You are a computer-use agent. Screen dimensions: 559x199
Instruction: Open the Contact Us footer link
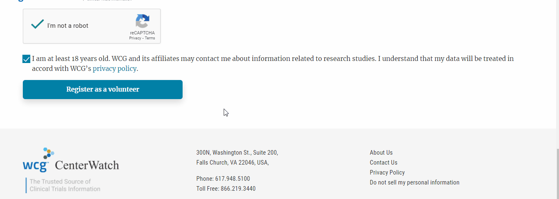(383, 163)
